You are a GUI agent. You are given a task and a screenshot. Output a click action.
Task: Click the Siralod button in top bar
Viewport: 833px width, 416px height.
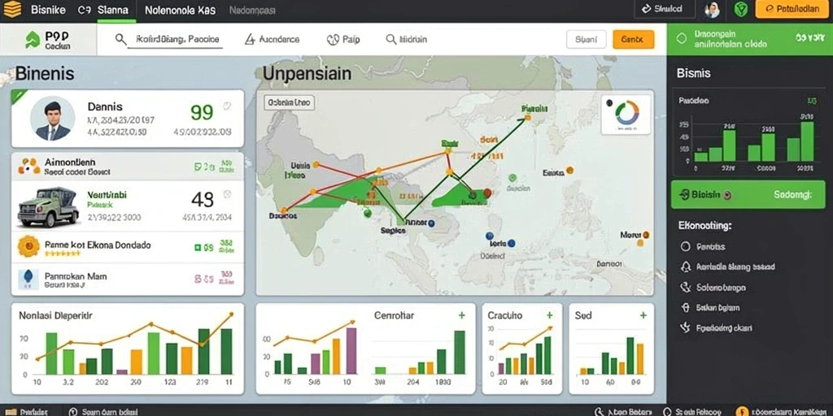pyautogui.click(x=665, y=9)
